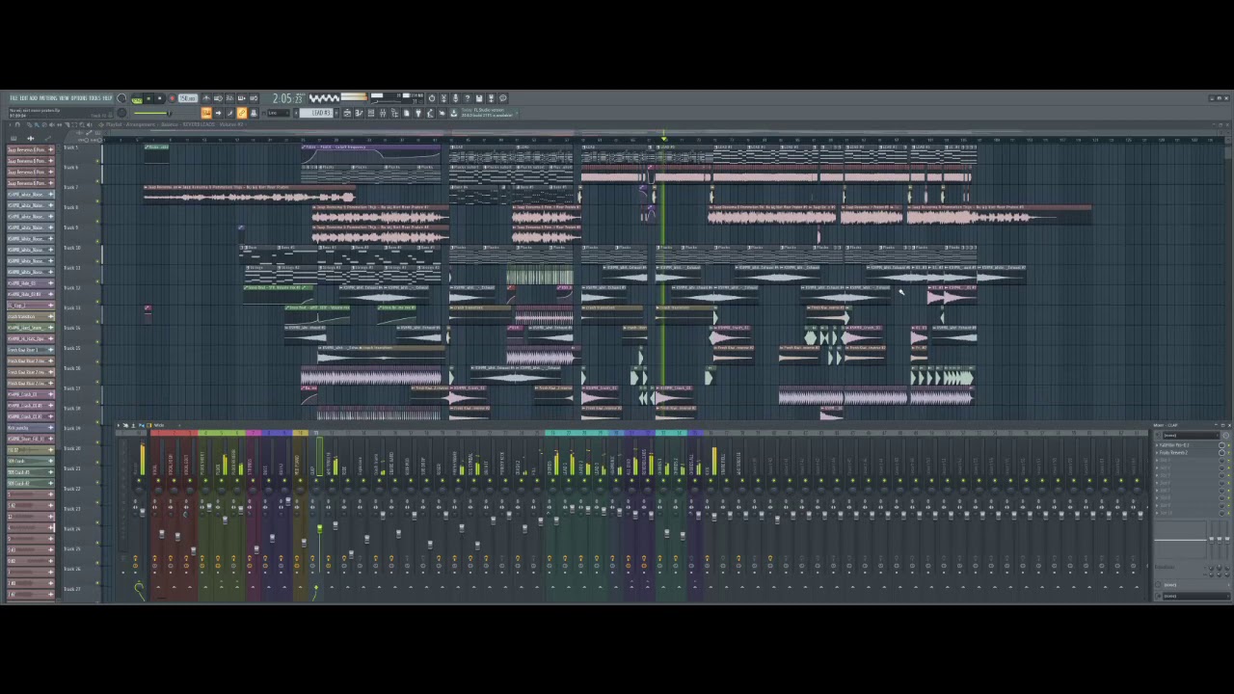Click the oscilloscope waveform display
Image resolution: width=1234 pixels, height=694 pixels.
[324, 98]
